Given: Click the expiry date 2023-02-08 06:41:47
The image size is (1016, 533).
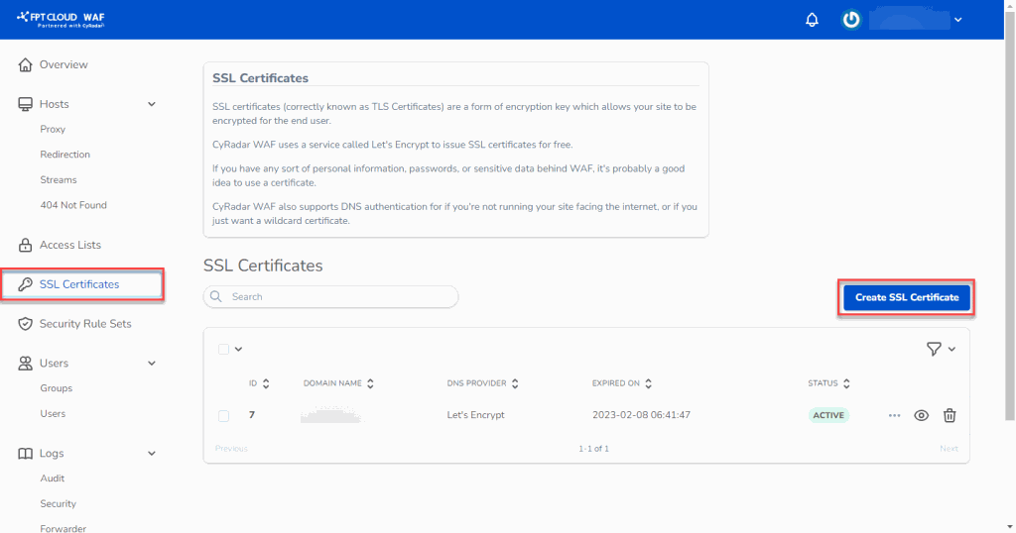Looking at the screenshot, I should (641, 415).
